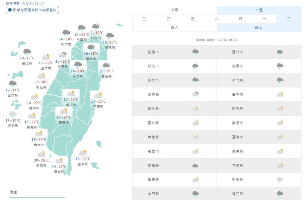Click the cloud icon in 宜蘭縣 table row
The width and height of the screenshot is (305, 200).
[x=195, y=165]
